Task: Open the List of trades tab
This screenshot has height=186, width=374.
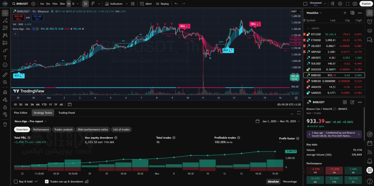Action: tap(122, 129)
